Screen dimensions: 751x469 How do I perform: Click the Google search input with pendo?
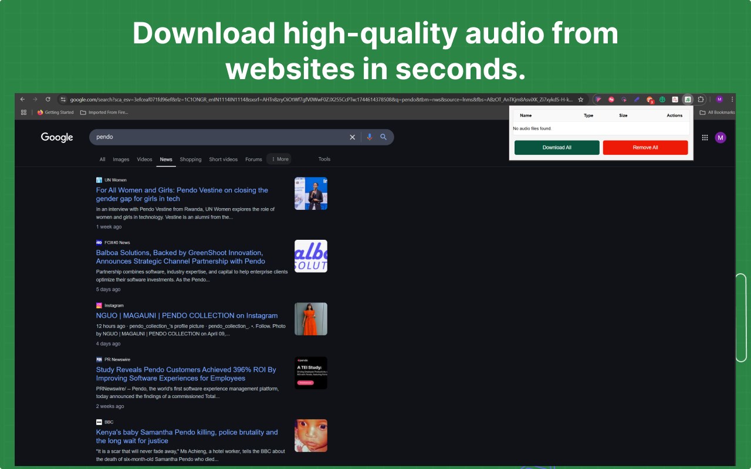point(220,137)
